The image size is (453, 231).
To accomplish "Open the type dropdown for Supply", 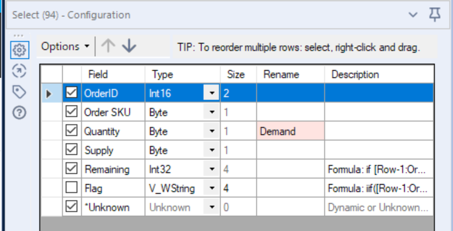I will [x=212, y=150].
